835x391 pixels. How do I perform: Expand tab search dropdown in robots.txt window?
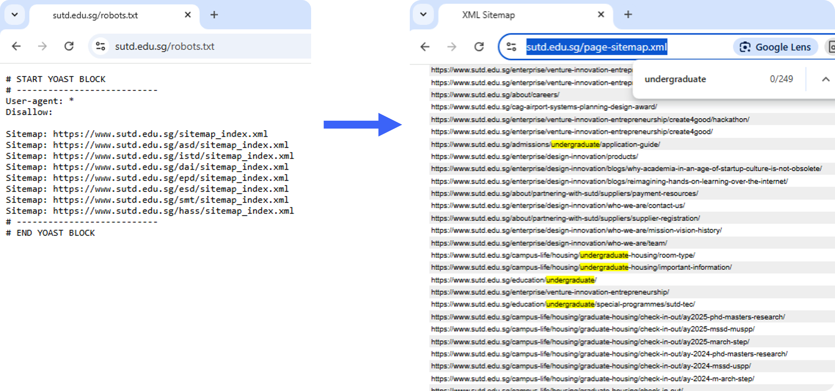click(15, 15)
